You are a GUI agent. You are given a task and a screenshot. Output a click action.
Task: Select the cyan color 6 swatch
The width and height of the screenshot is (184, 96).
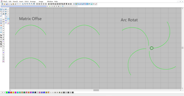[18, 93]
